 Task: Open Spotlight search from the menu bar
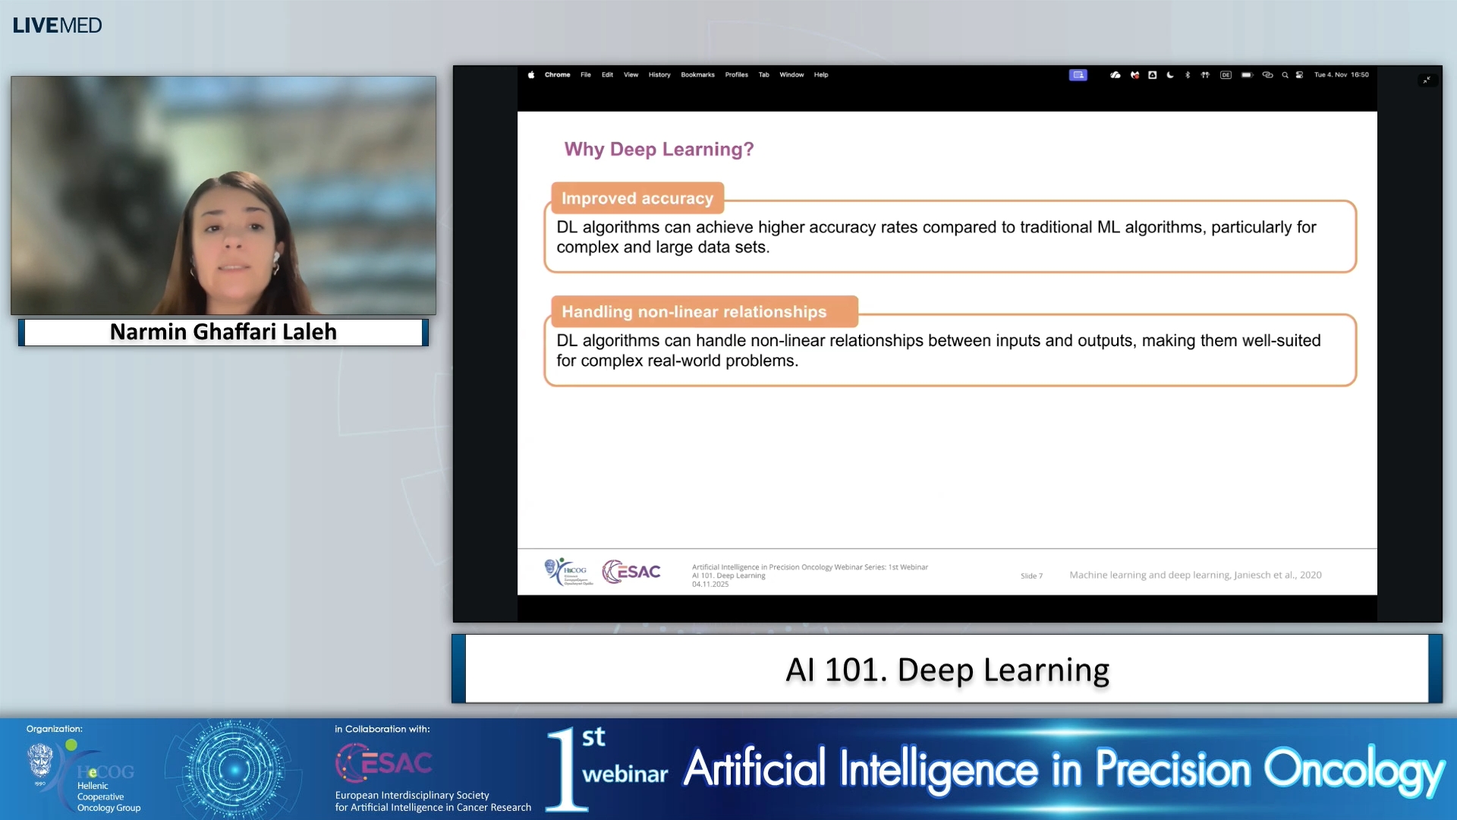(1285, 75)
